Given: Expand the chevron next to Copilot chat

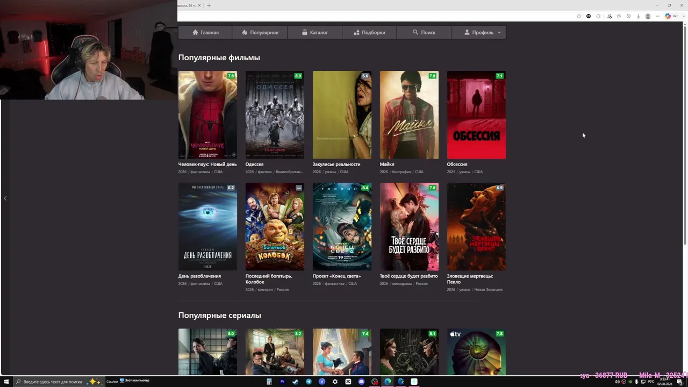Looking at the screenshot, I should coord(683,16).
